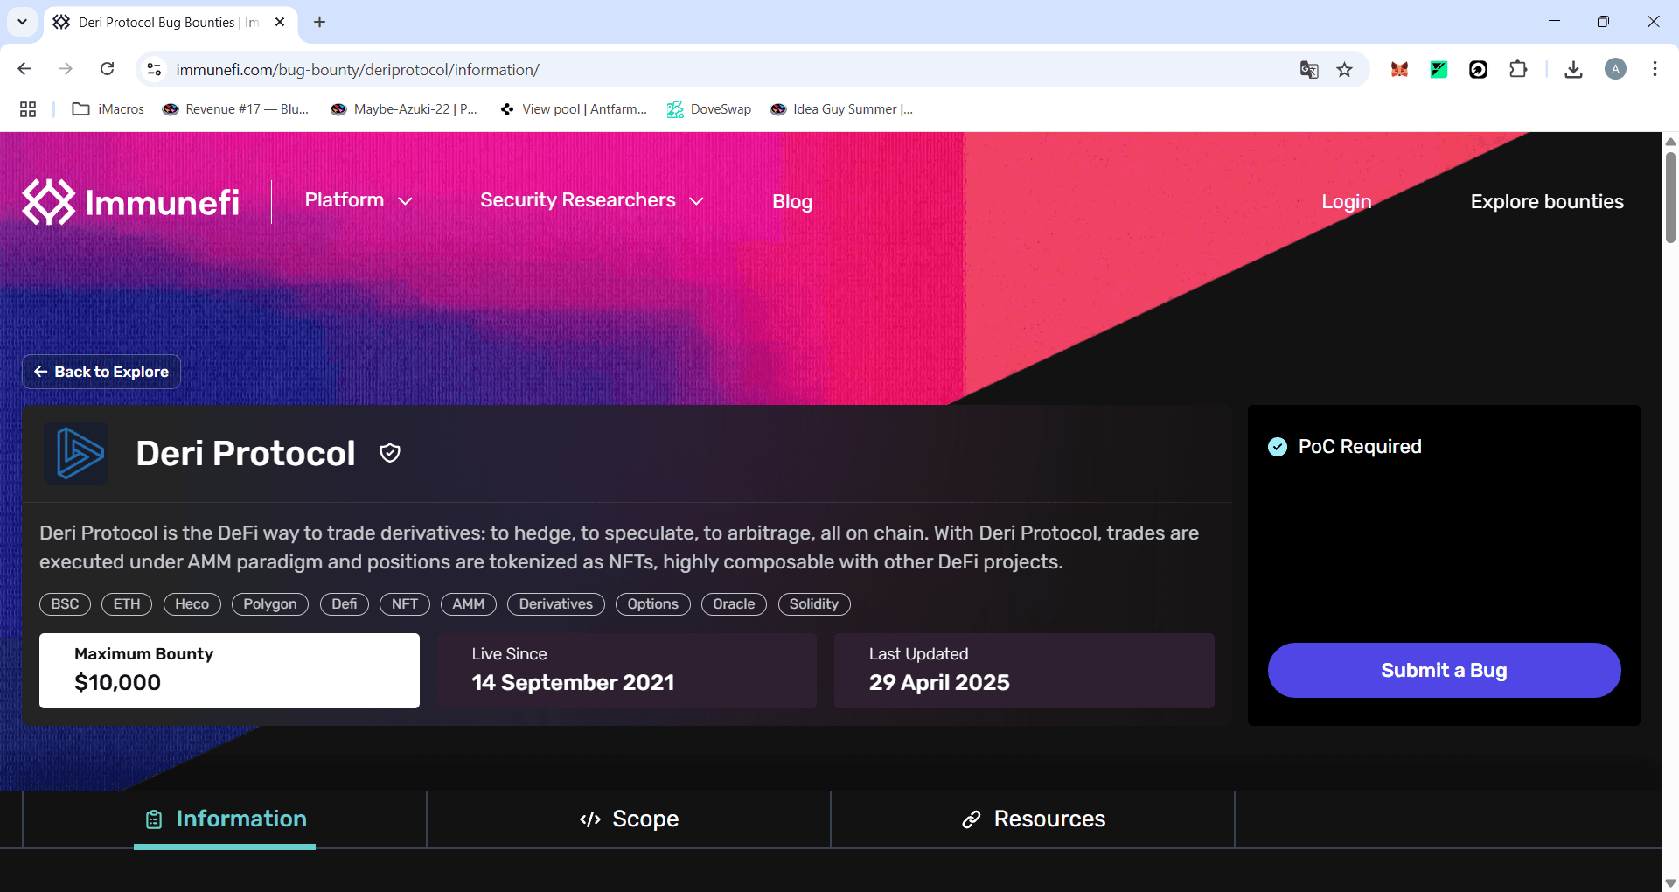
Task: Click the Submit a Bug button
Action: (x=1445, y=671)
